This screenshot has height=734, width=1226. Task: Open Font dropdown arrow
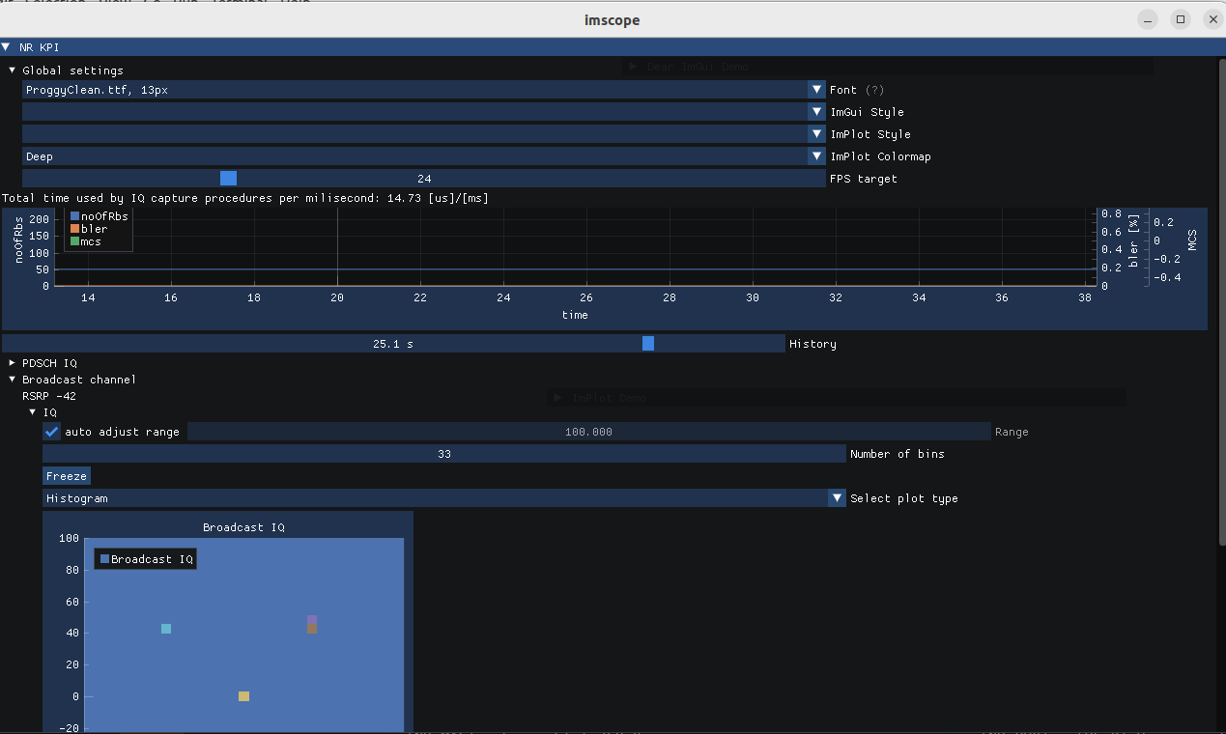[816, 90]
